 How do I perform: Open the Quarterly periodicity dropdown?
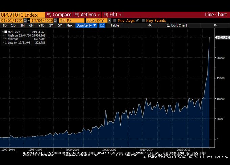click(86, 25)
